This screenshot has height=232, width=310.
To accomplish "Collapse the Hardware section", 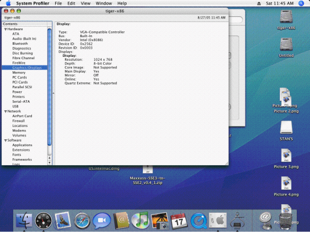I will click(x=6, y=29).
